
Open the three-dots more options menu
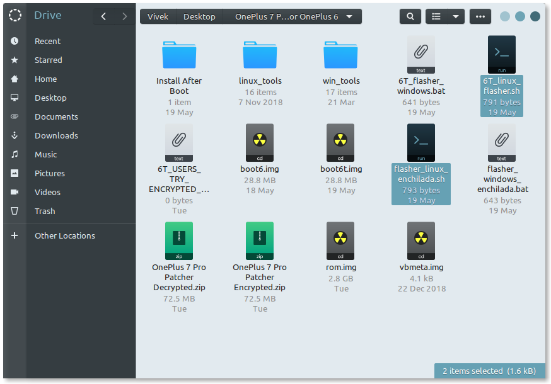click(x=480, y=16)
